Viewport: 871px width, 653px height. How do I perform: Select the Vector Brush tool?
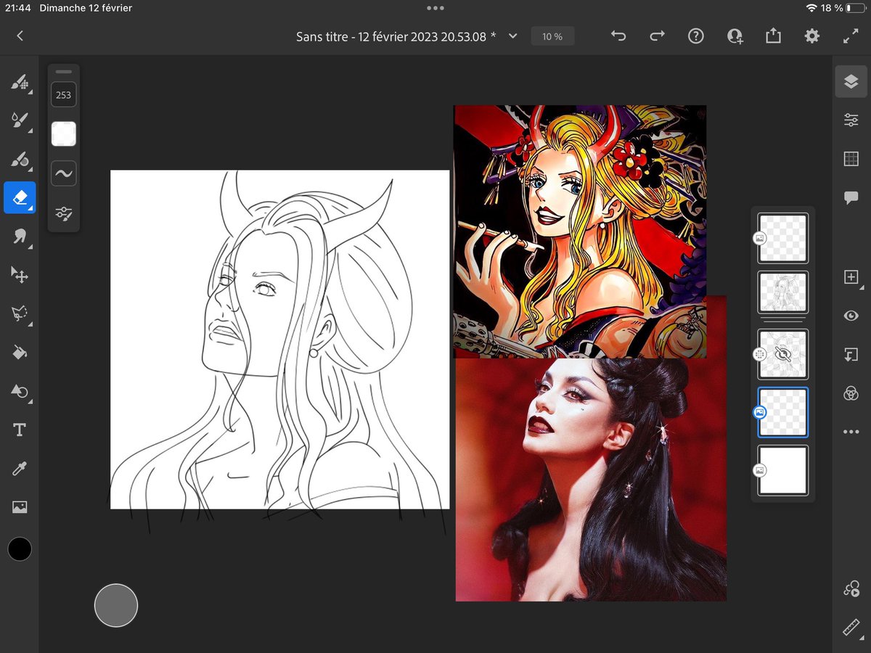point(20,158)
